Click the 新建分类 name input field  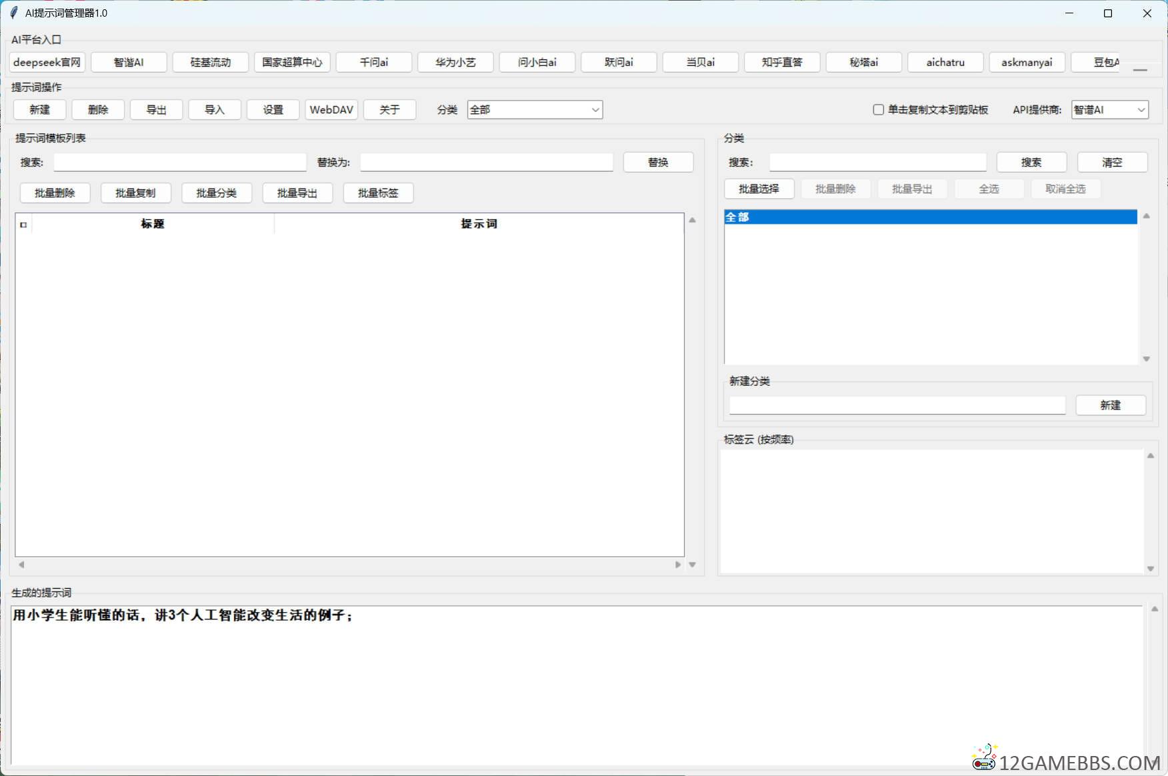(897, 405)
